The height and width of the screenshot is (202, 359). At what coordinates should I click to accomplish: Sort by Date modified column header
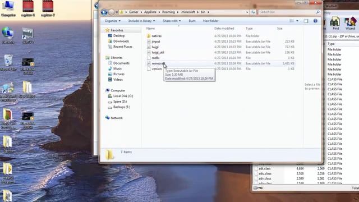pos(224,29)
